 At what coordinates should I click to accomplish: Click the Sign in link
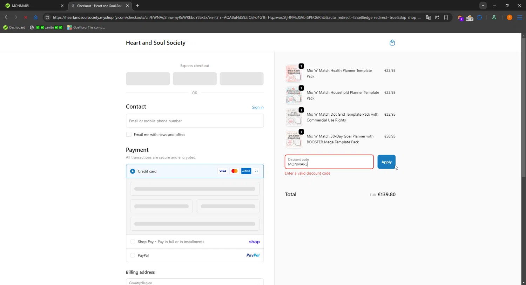pyautogui.click(x=258, y=107)
